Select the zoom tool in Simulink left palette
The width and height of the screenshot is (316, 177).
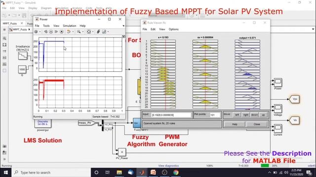pos(4,38)
